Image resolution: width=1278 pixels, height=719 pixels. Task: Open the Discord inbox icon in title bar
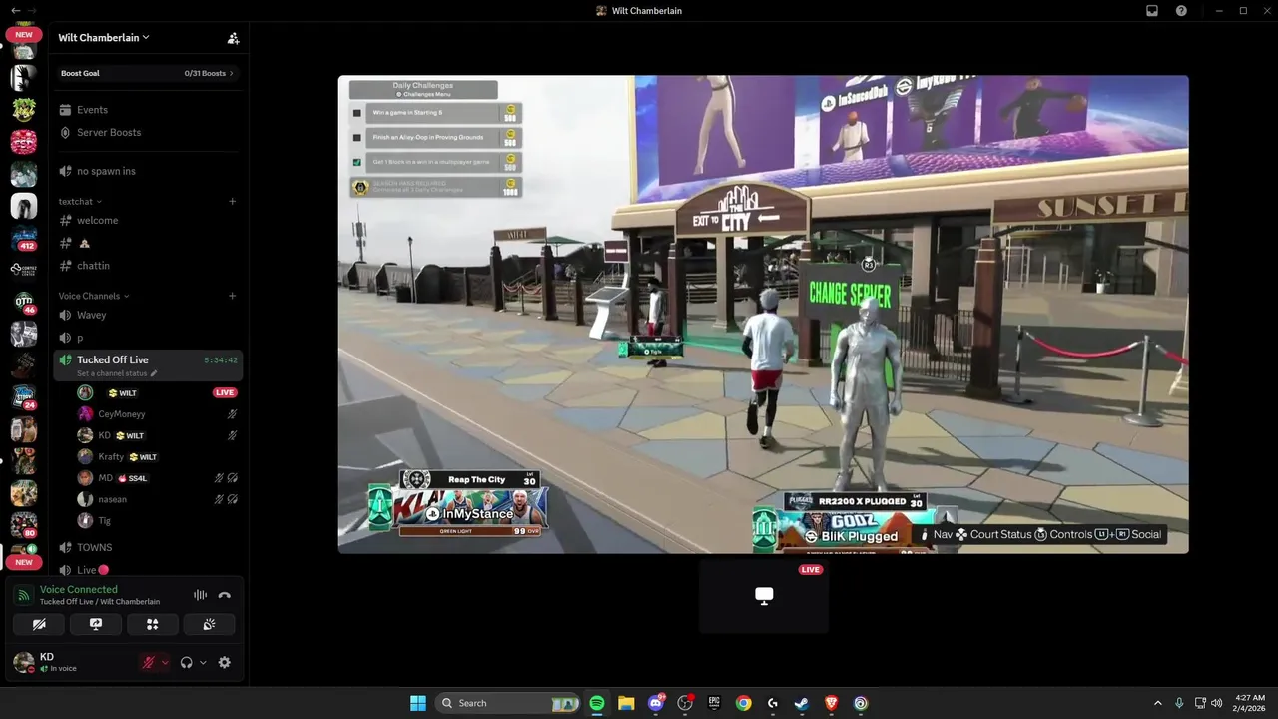1152,11
